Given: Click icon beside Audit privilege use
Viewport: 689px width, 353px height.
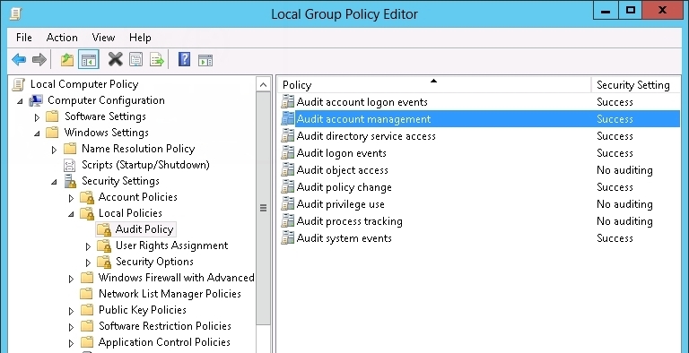Looking at the screenshot, I should (x=287, y=204).
